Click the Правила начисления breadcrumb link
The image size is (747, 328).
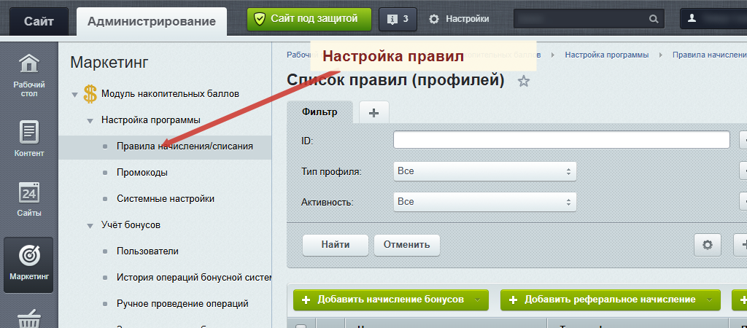pos(710,55)
